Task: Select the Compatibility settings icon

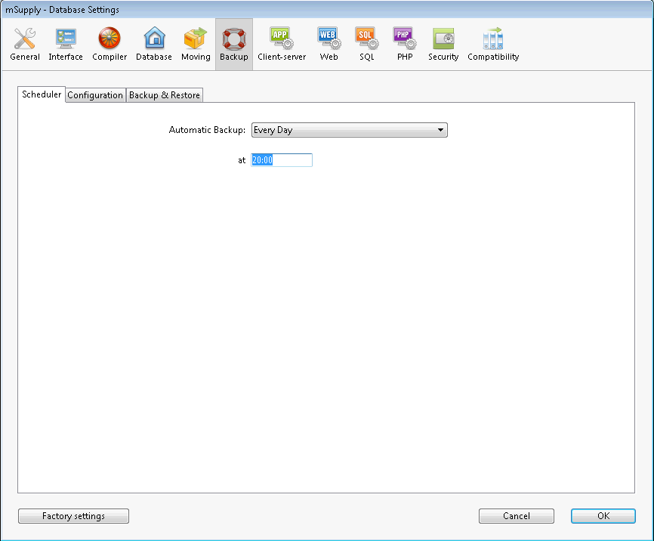Action: pyautogui.click(x=493, y=39)
